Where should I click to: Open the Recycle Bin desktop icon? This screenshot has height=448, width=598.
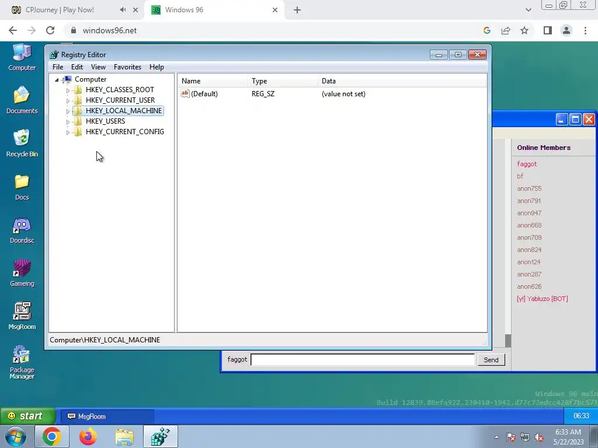(x=22, y=143)
